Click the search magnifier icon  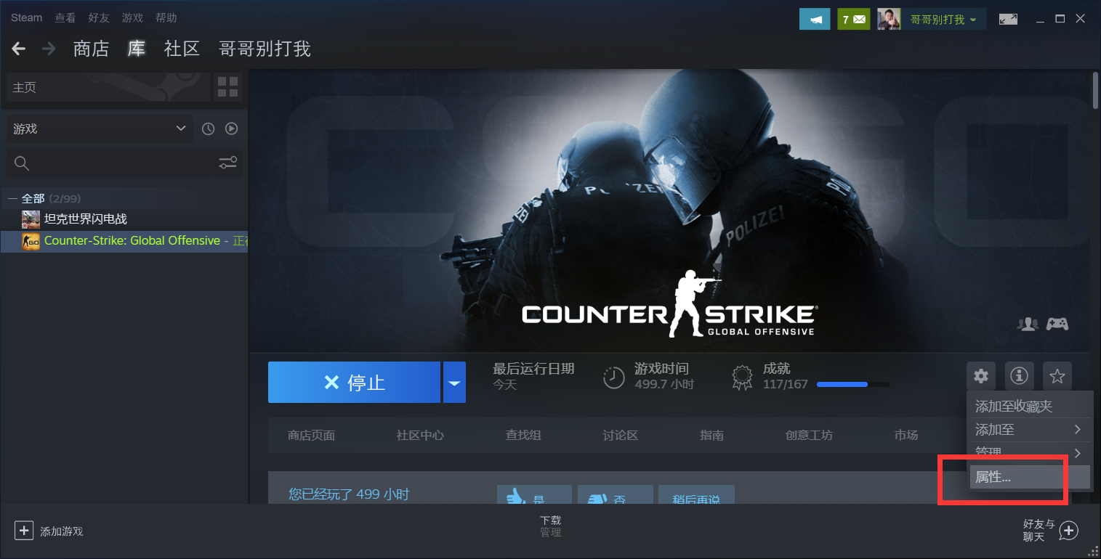22,163
